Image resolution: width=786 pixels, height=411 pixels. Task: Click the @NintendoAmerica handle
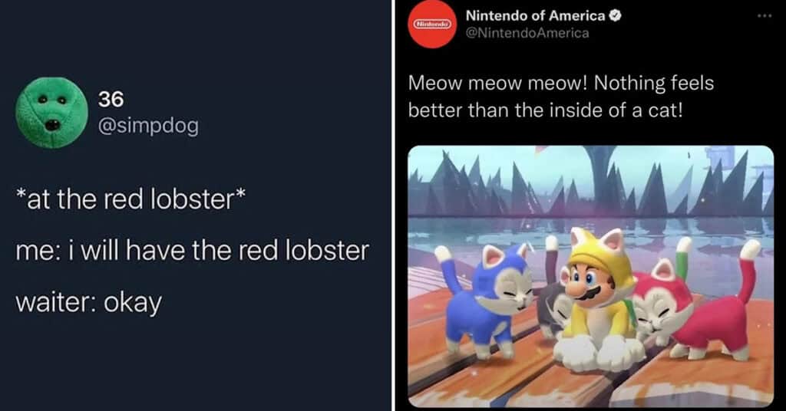527,33
